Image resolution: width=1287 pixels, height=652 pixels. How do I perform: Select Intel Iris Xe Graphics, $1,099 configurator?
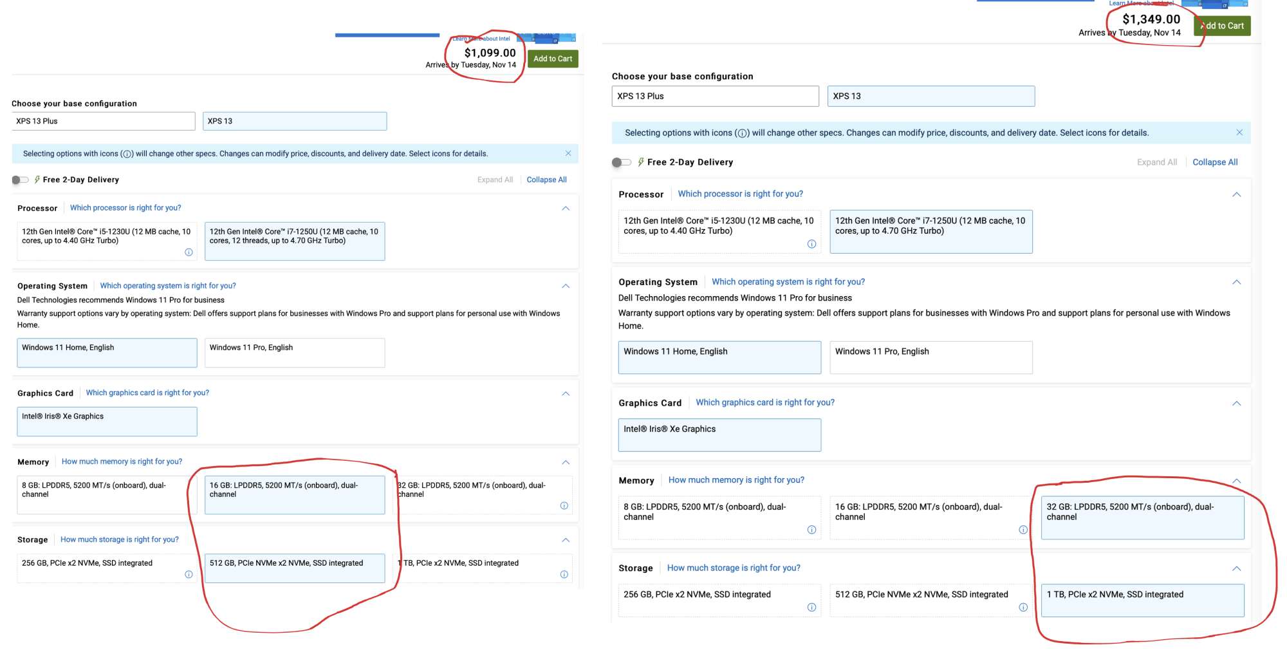107,422
